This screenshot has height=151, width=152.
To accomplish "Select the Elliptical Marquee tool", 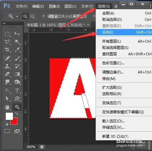I will 7,34.
